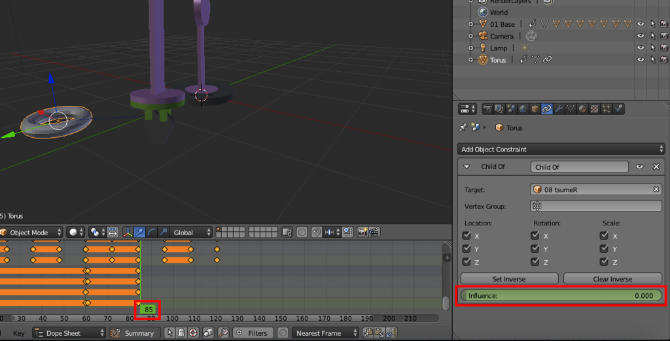Open the Mesh Data properties tab

[571, 109]
